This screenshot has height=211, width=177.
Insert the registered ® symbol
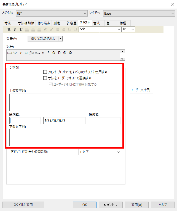65,53
